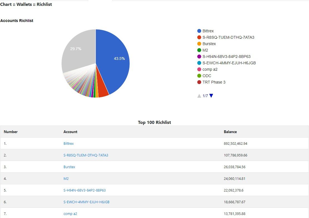This screenshot has width=309, height=218.
Task: Click balance value 18,666,787.67
Action: pyautogui.click(x=235, y=202)
